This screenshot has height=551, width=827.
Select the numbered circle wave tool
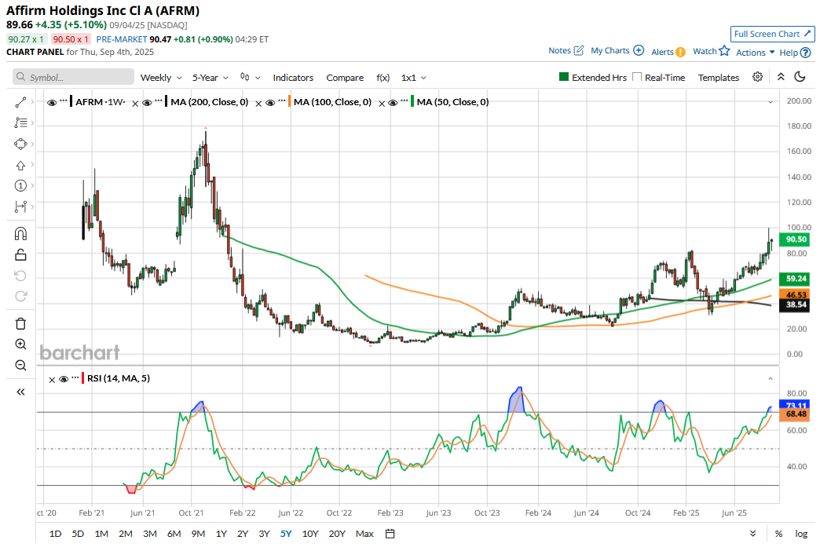coord(20,185)
